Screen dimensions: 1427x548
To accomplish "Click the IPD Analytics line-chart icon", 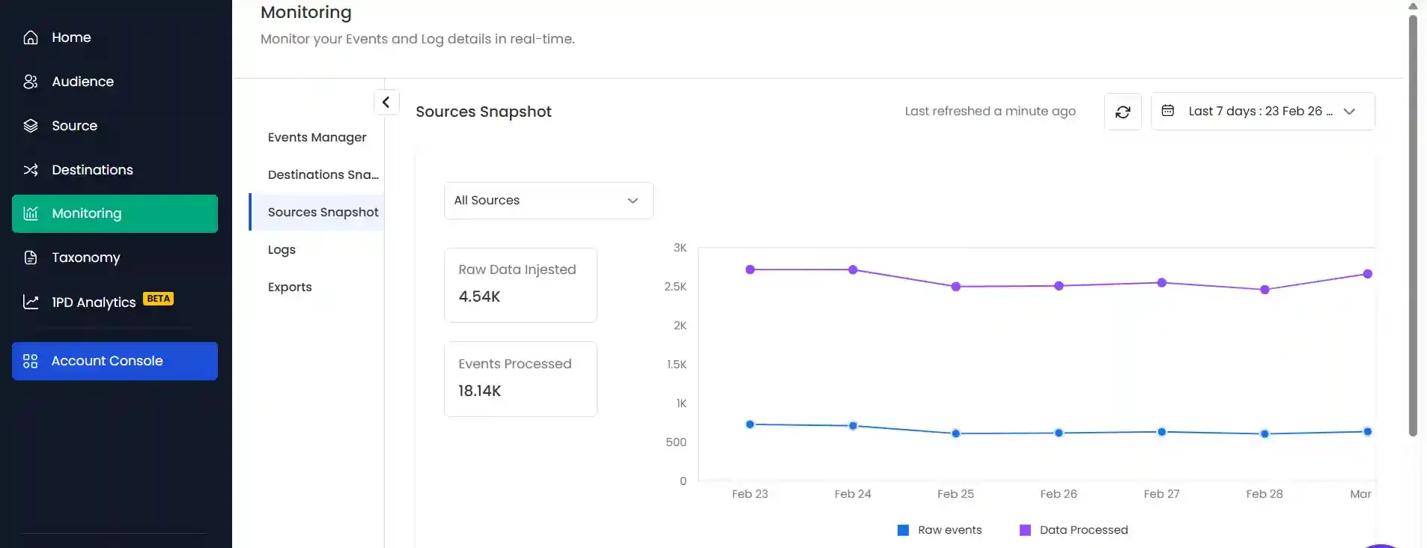I will click(31, 302).
